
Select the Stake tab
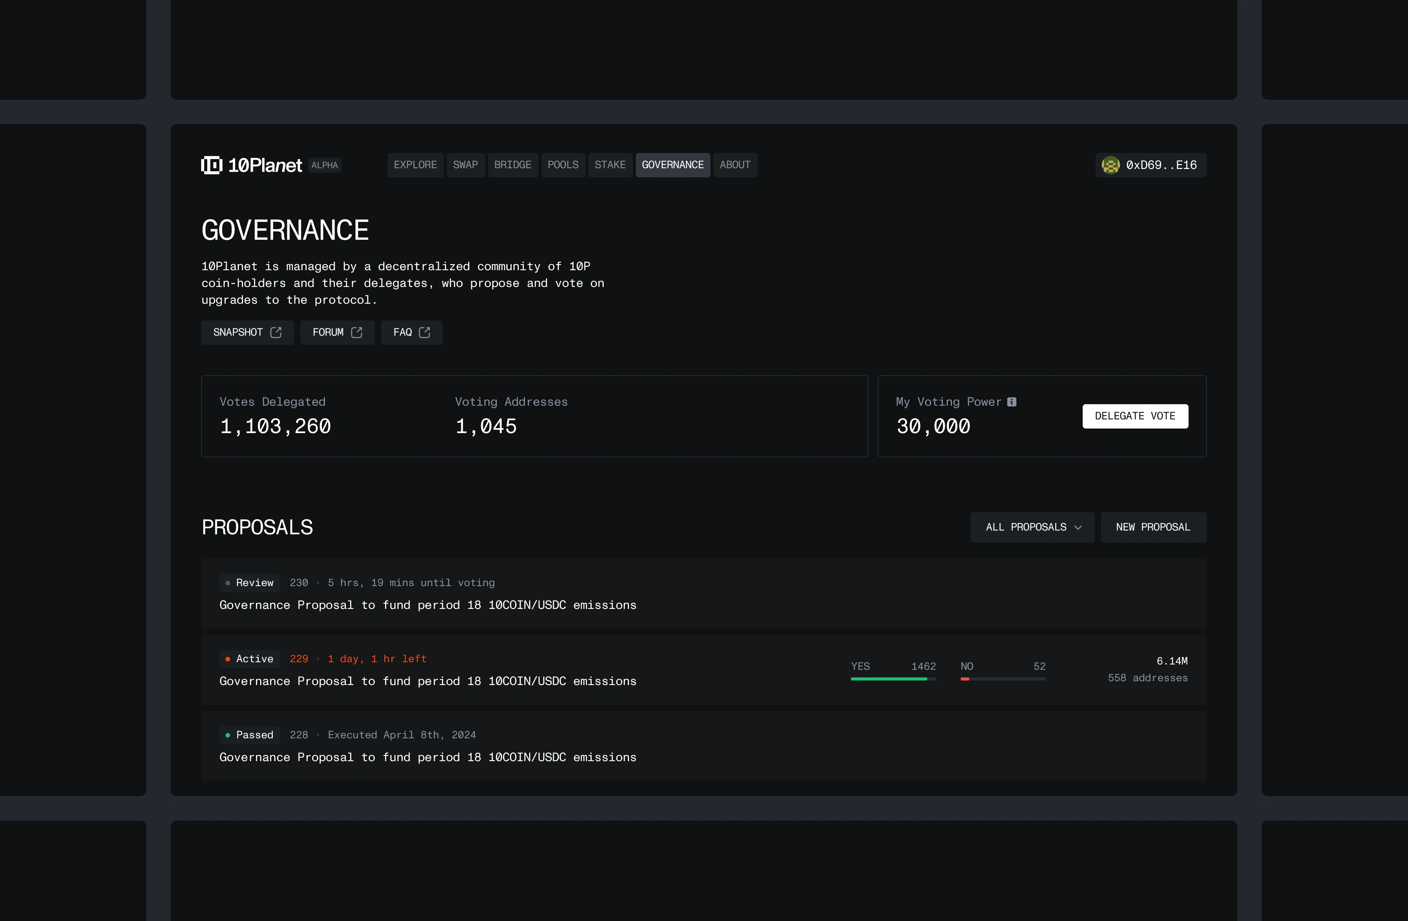pos(610,165)
